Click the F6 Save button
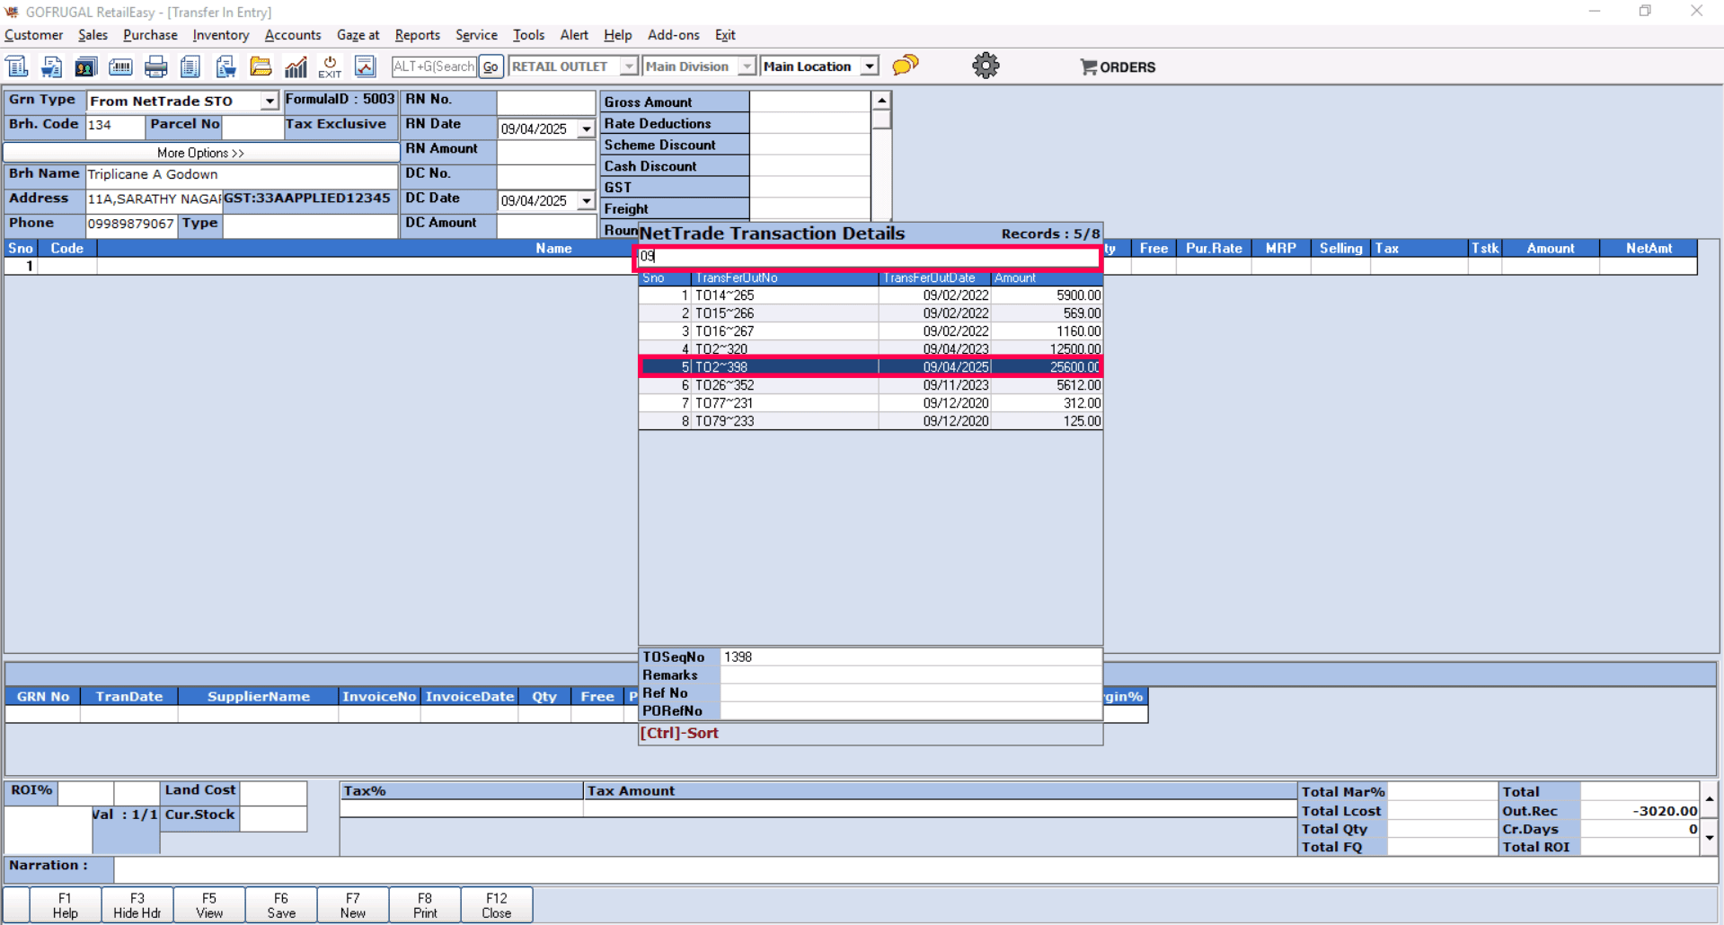The image size is (1724, 925). click(281, 905)
